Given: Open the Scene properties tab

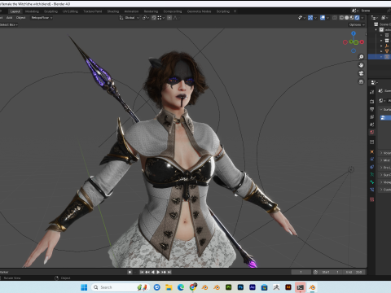Looking at the screenshot, I should click(372, 125).
